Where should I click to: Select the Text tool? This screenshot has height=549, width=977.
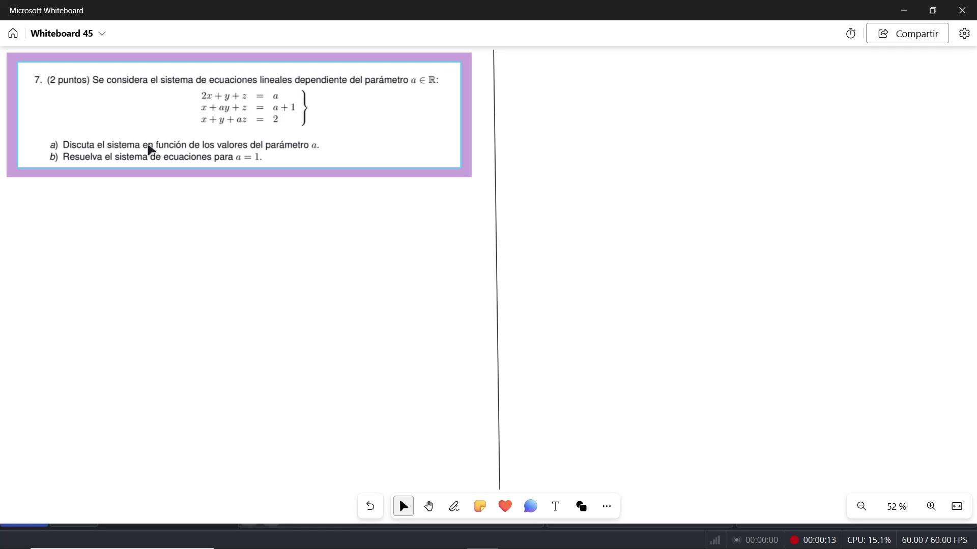pos(556,506)
